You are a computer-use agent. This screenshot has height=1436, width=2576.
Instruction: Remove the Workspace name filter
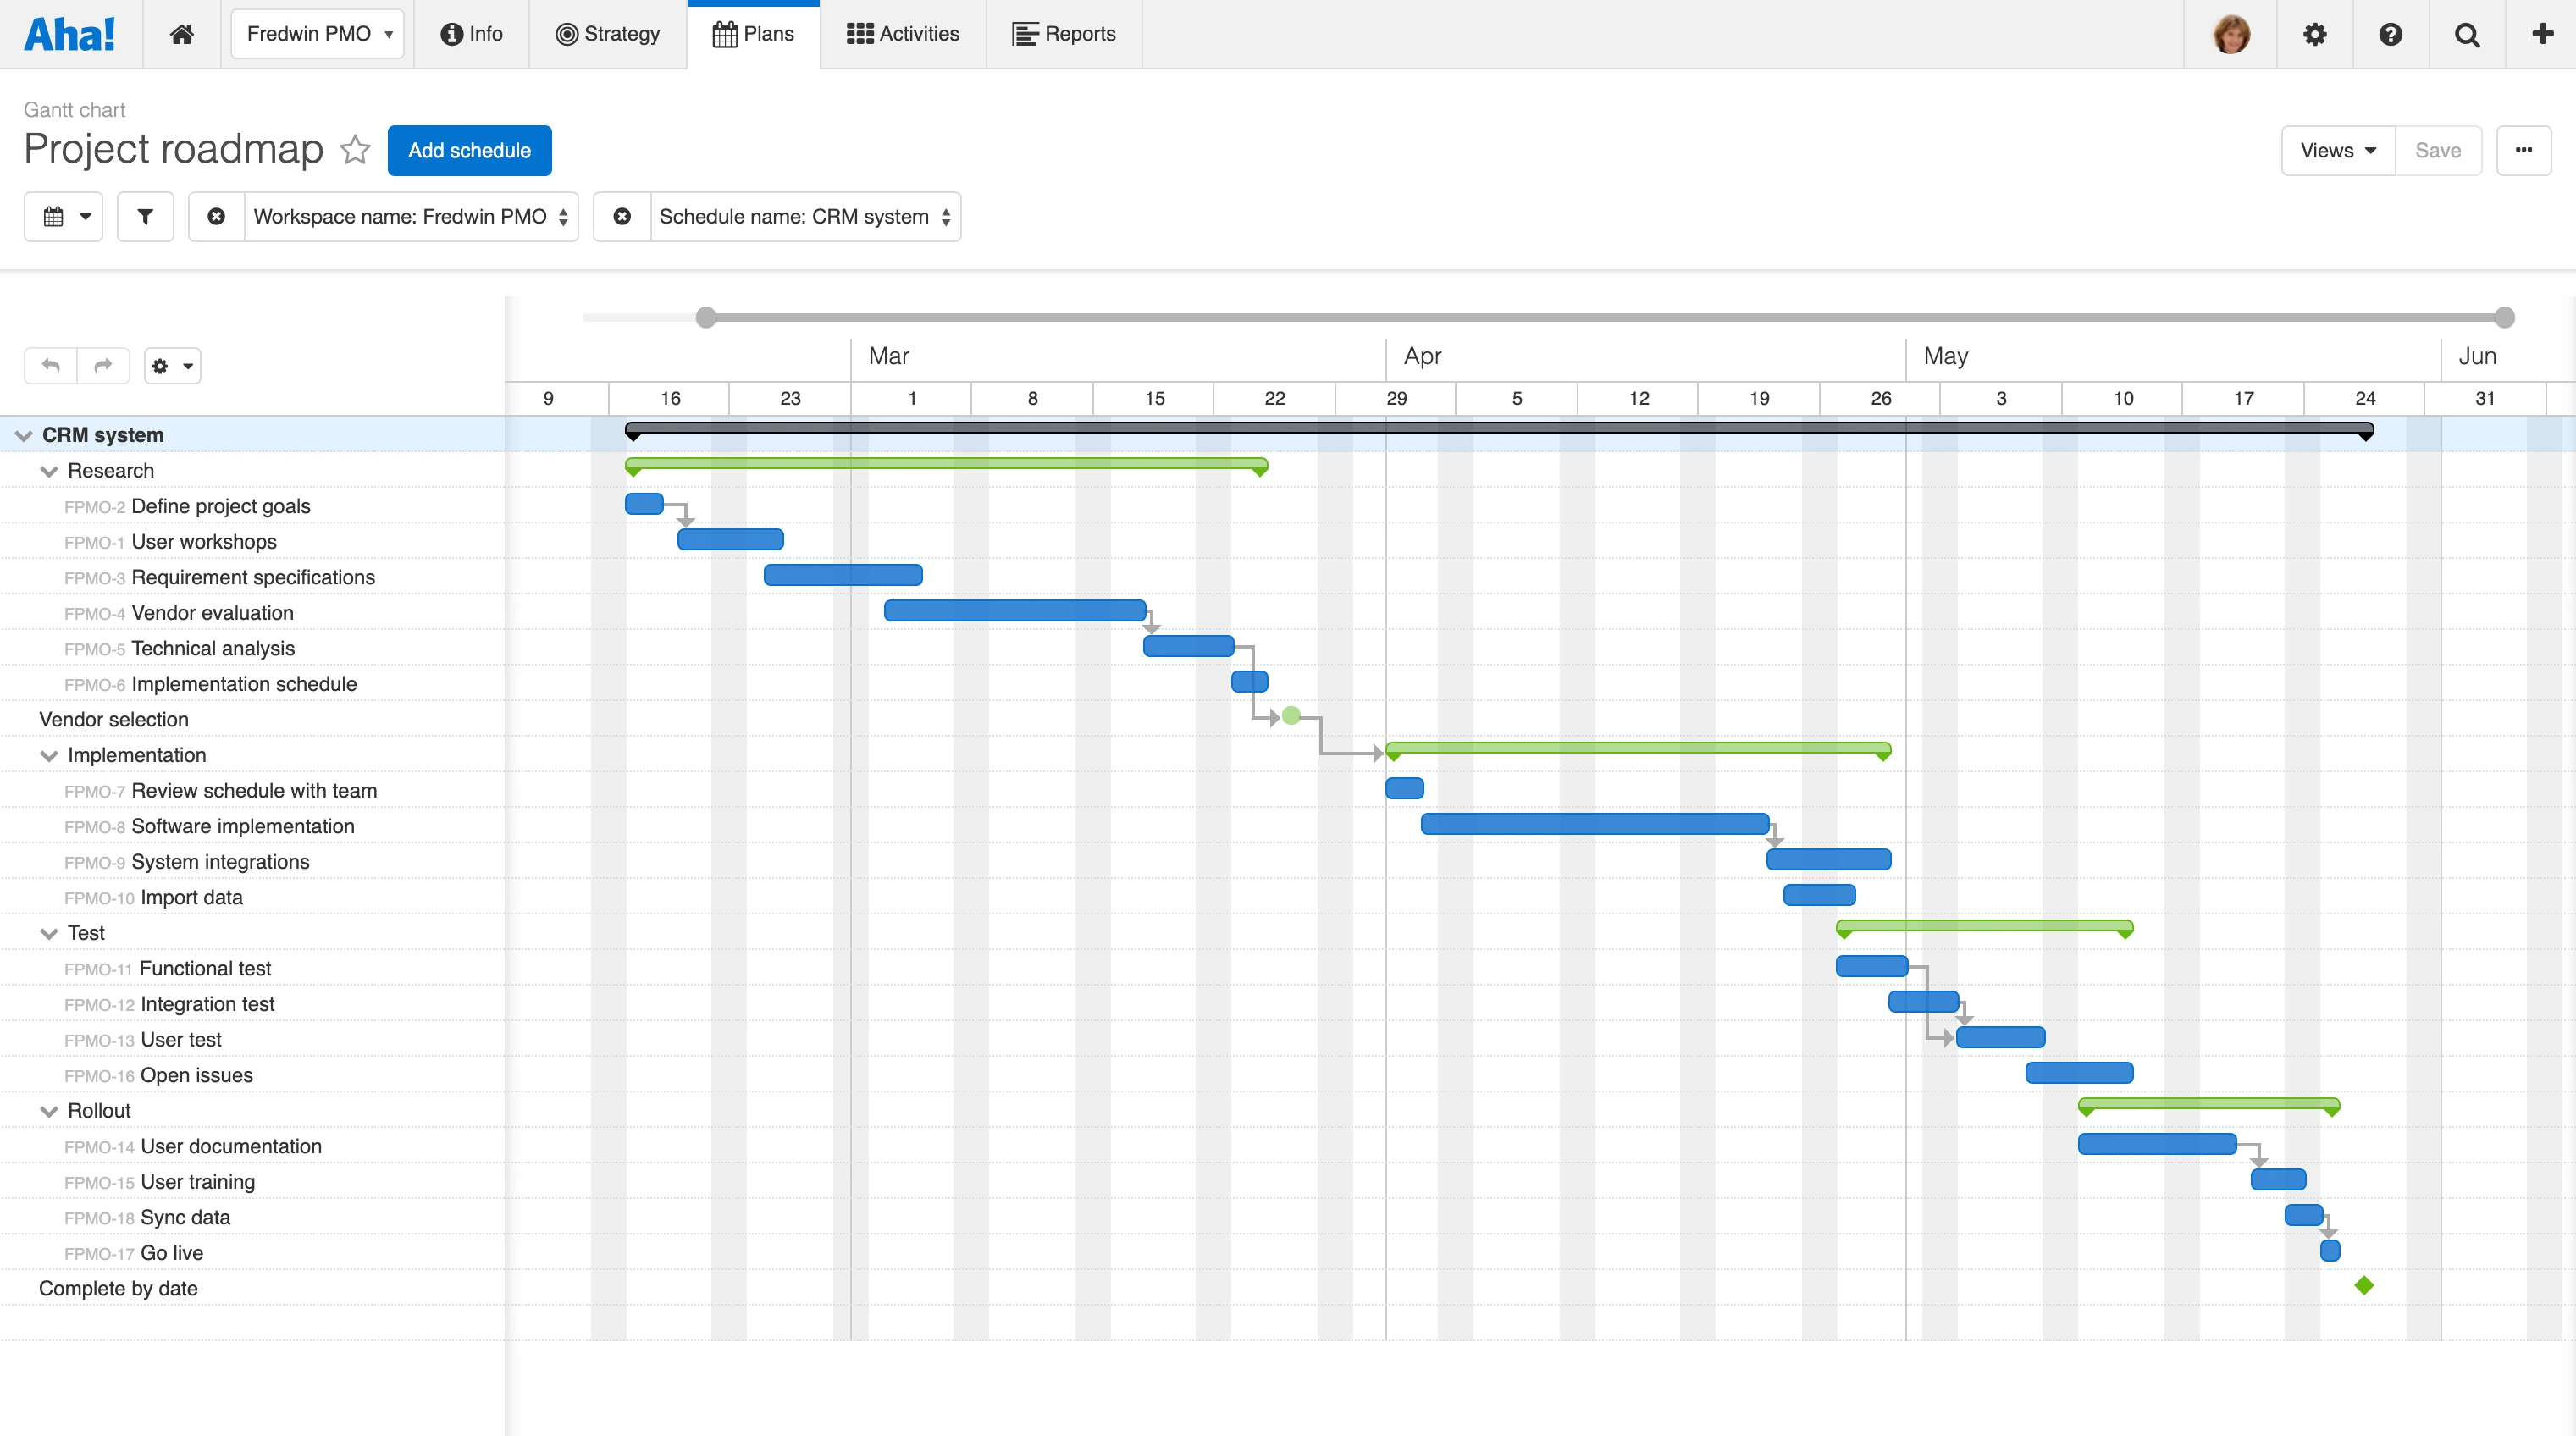[x=216, y=217]
